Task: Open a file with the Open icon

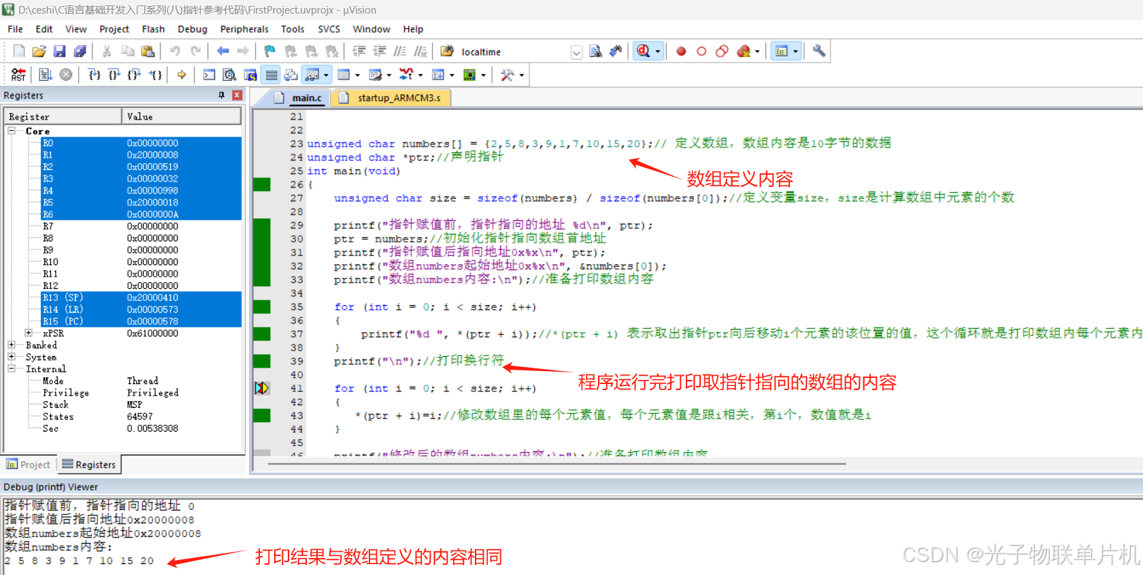Action: pyautogui.click(x=39, y=51)
